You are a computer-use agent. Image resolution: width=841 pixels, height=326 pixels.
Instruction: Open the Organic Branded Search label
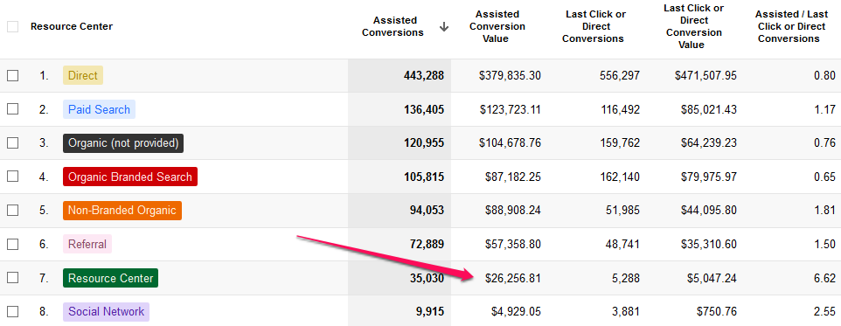[129, 177]
